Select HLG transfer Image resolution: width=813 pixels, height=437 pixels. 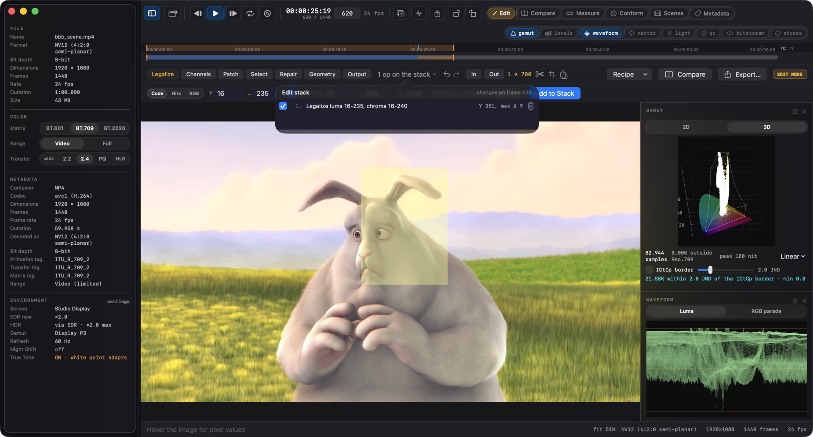(x=120, y=159)
